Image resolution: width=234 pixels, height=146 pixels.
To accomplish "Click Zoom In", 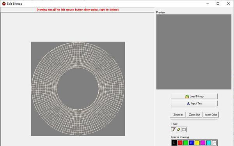I will pos(178,115).
